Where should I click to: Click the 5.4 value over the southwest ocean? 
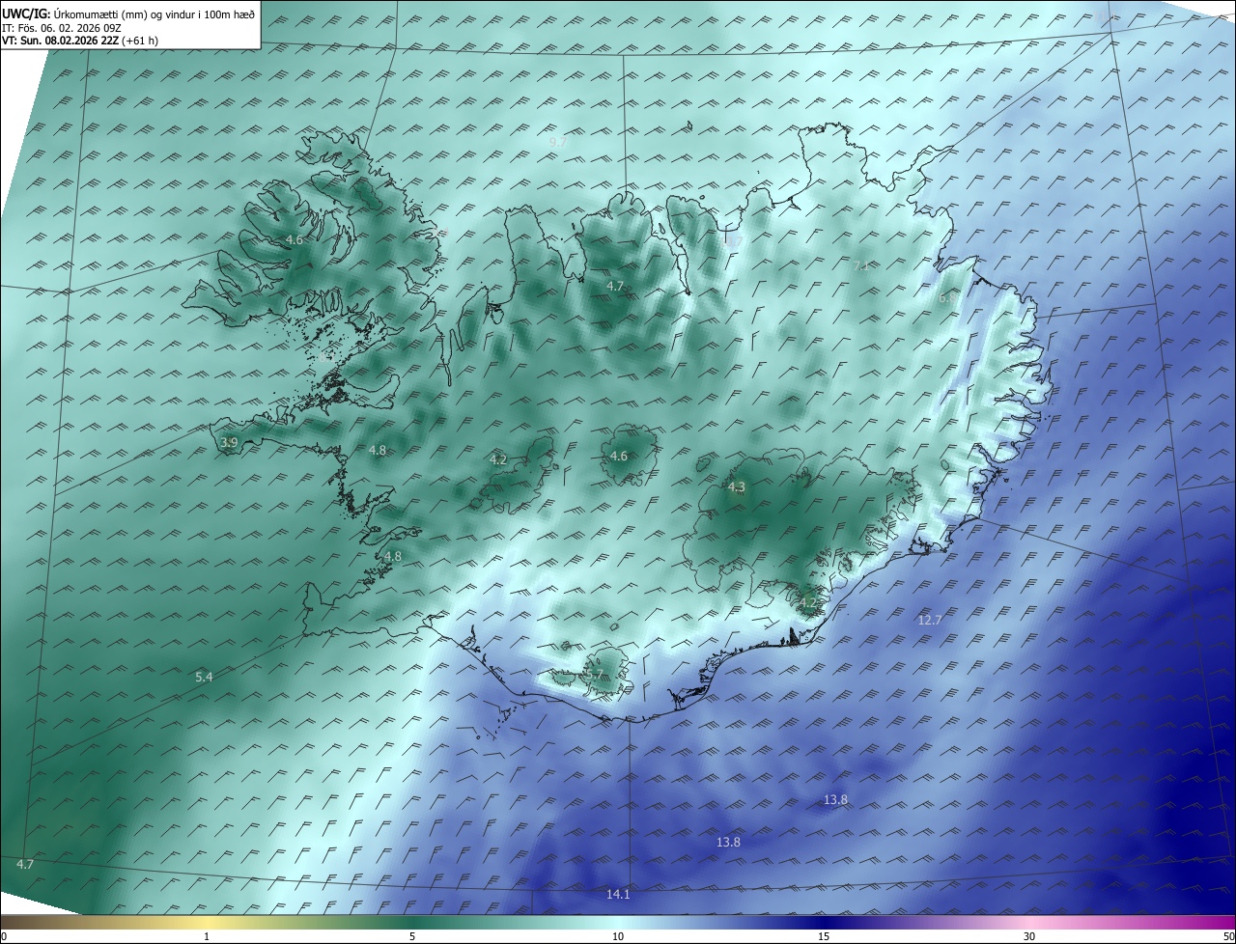pyautogui.click(x=204, y=678)
